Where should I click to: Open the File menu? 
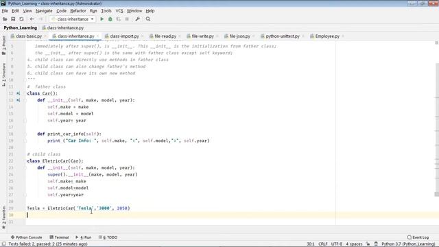click(x=5, y=11)
